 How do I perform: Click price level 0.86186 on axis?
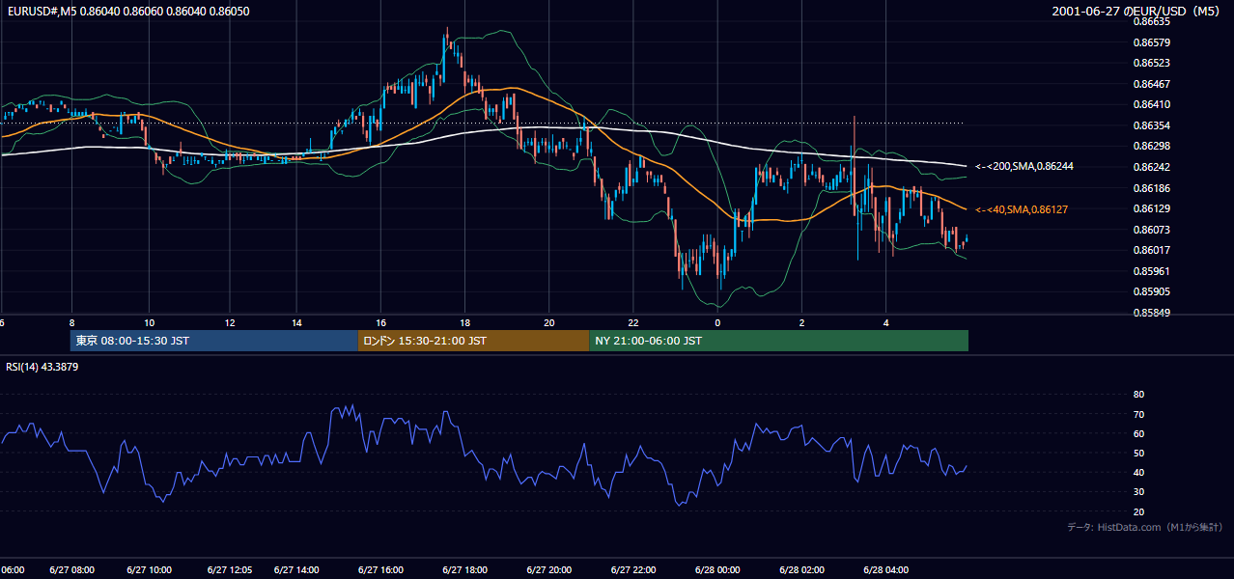(x=1151, y=188)
